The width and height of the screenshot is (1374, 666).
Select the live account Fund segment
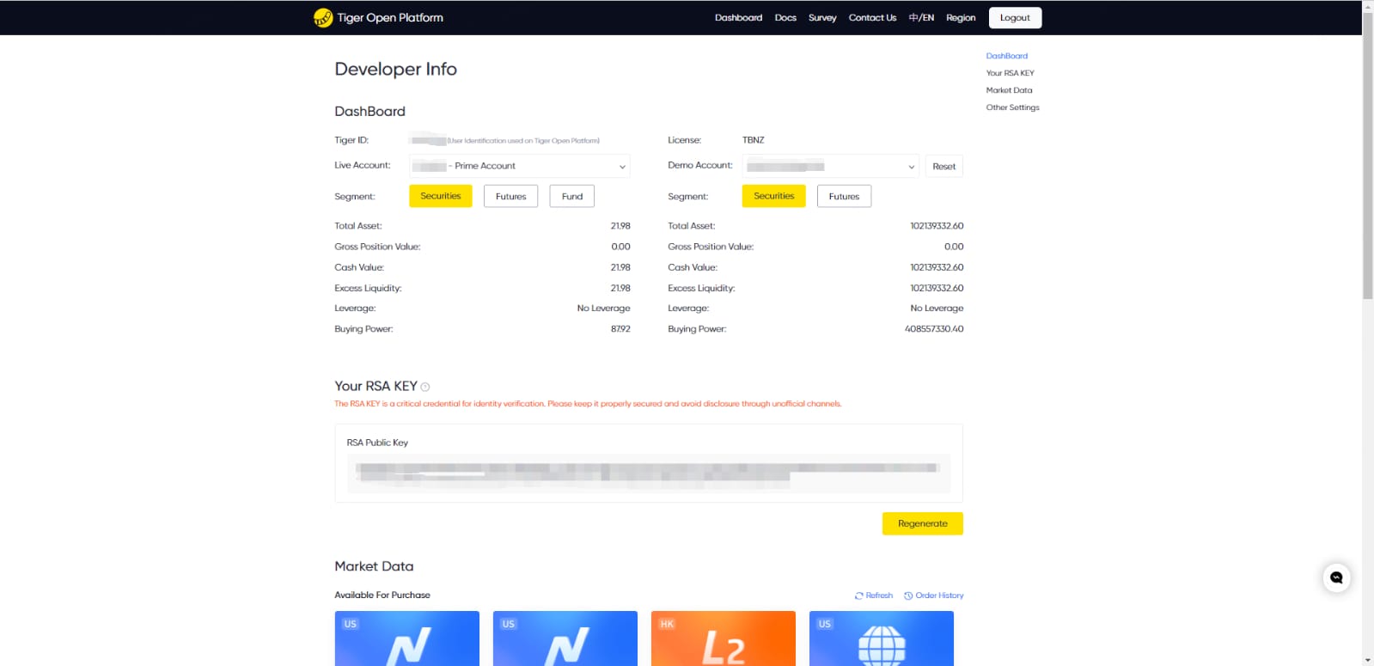tap(572, 196)
